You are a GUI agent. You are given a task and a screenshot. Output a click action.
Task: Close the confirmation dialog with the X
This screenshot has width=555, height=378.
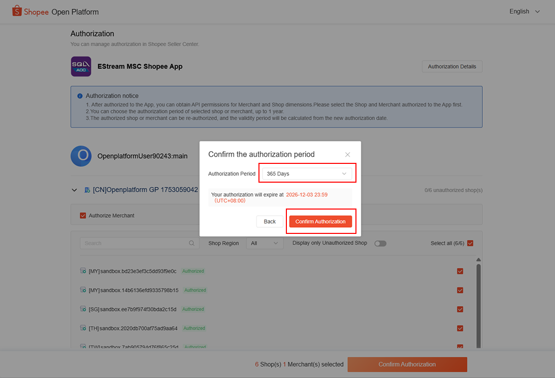(x=347, y=154)
